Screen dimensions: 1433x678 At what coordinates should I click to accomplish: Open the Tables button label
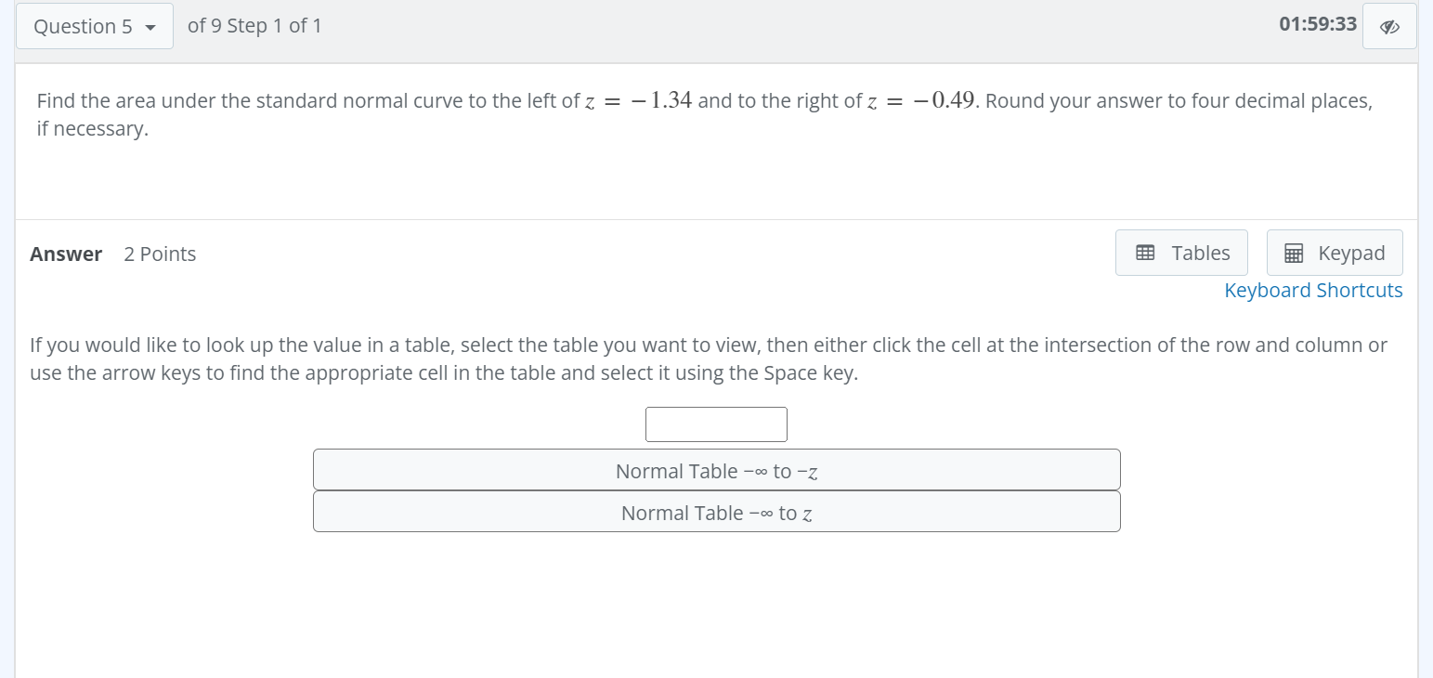1200,253
